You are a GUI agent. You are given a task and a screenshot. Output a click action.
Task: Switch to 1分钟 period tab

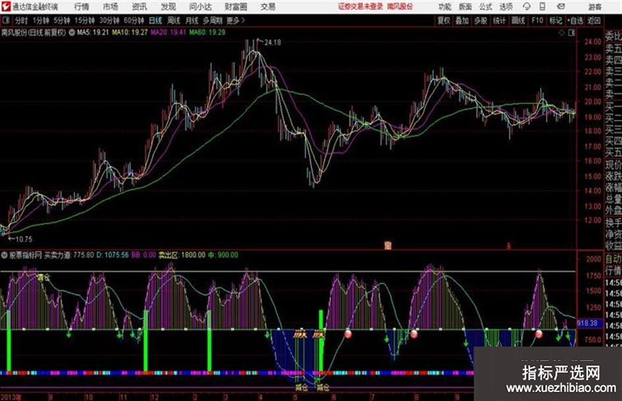(41, 20)
